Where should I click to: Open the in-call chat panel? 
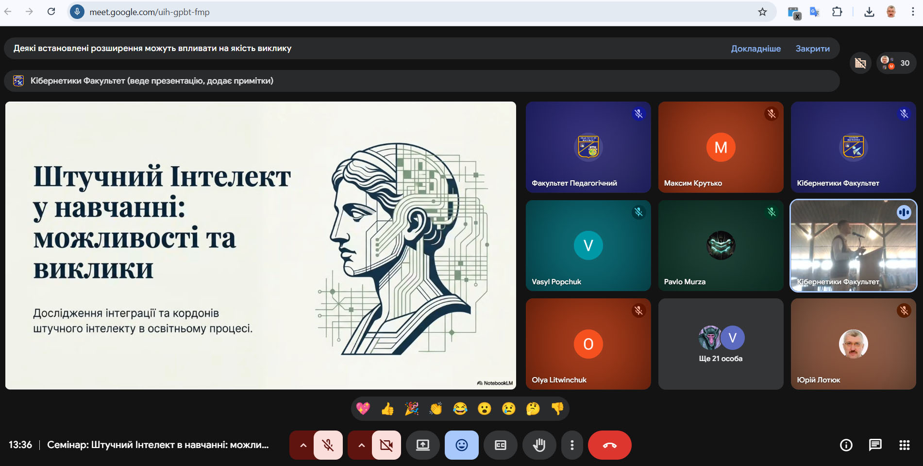(875, 445)
